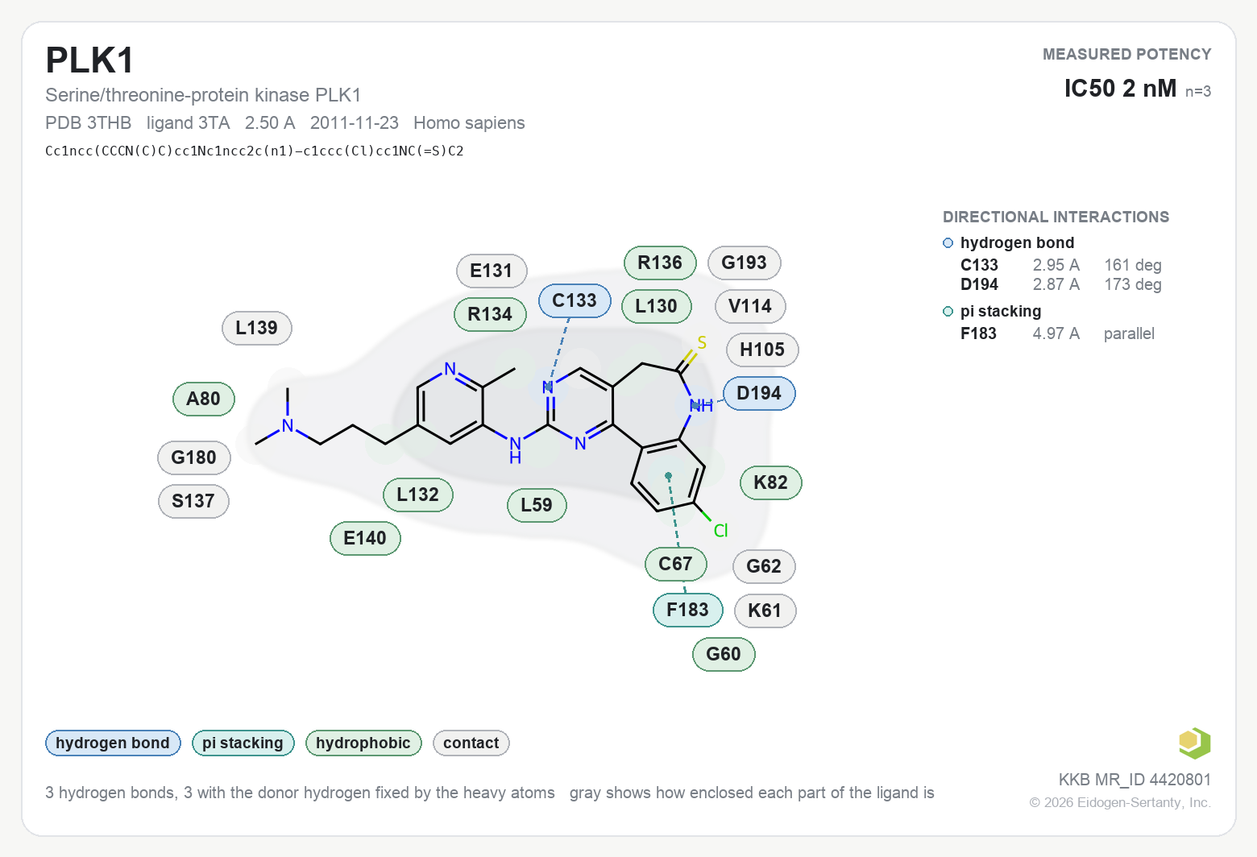
Task: Select the hydrophobic legend chip
Action: pyautogui.click(x=363, y=743)
